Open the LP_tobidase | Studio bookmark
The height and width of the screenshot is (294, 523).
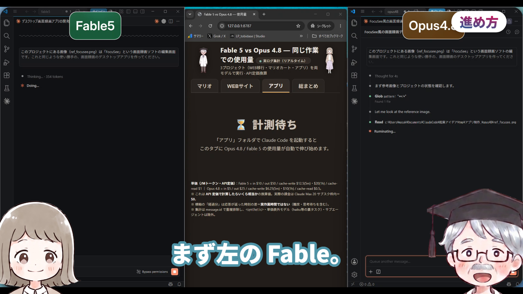coord(248,36)
